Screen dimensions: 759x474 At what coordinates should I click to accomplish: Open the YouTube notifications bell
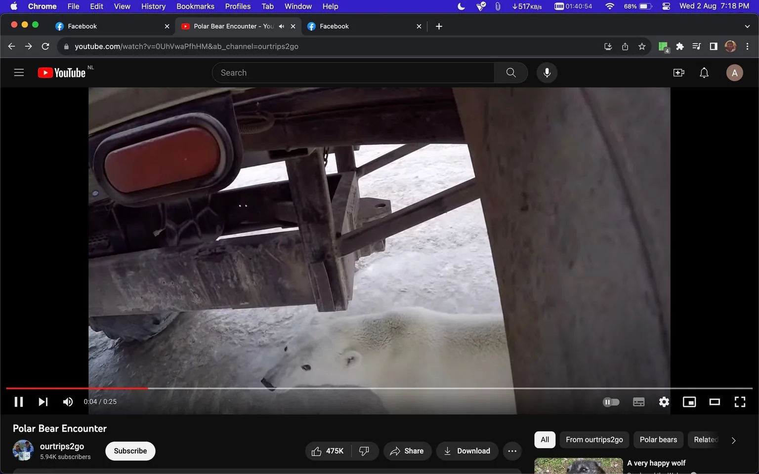point(704,73)
